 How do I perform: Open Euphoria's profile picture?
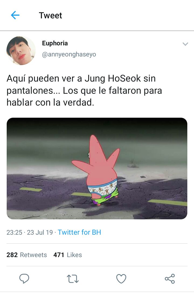coord(21,50)
